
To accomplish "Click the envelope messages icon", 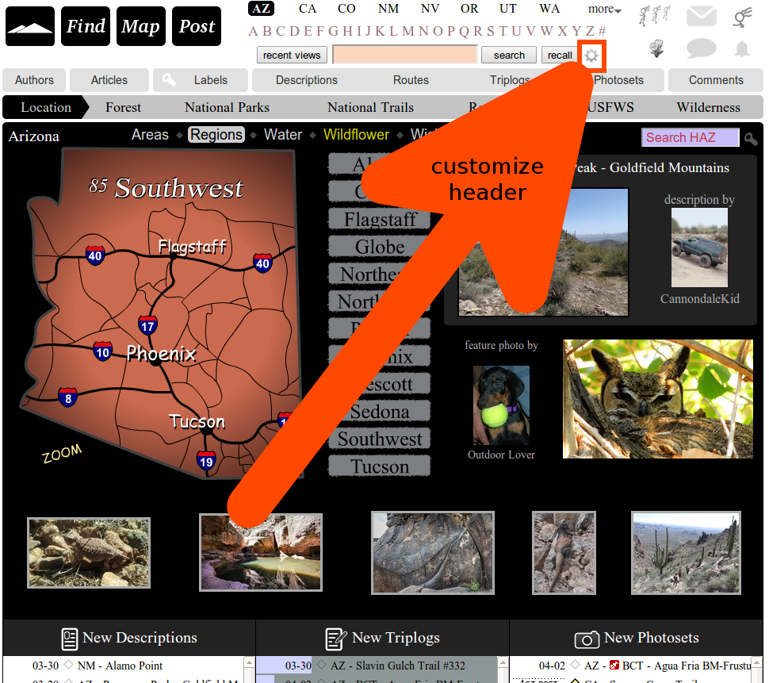I will tap(701, 16).
